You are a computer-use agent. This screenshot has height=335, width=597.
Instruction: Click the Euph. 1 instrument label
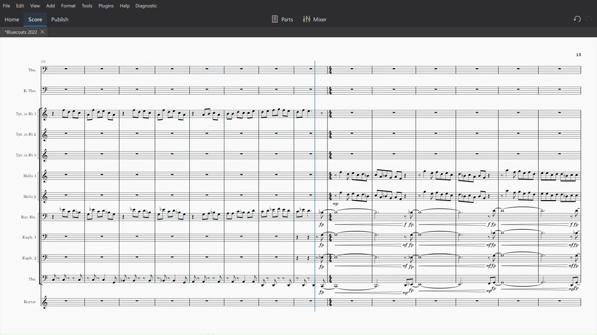click(x=29, y=237)
